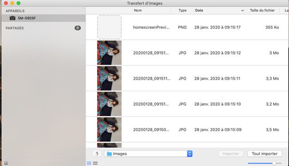The width and height of the screenshot is (289, 166).
Task: Select the homescreenPrevi... file name
Action: coord(151,27)
